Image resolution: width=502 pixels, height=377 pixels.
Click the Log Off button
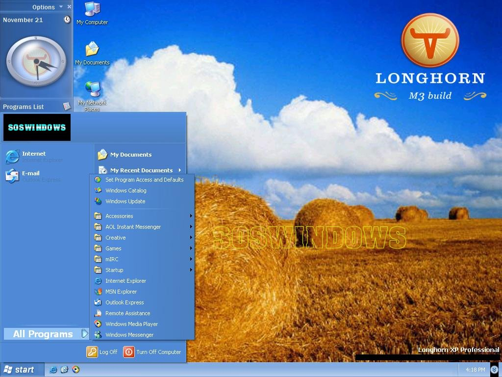(102, 351)
